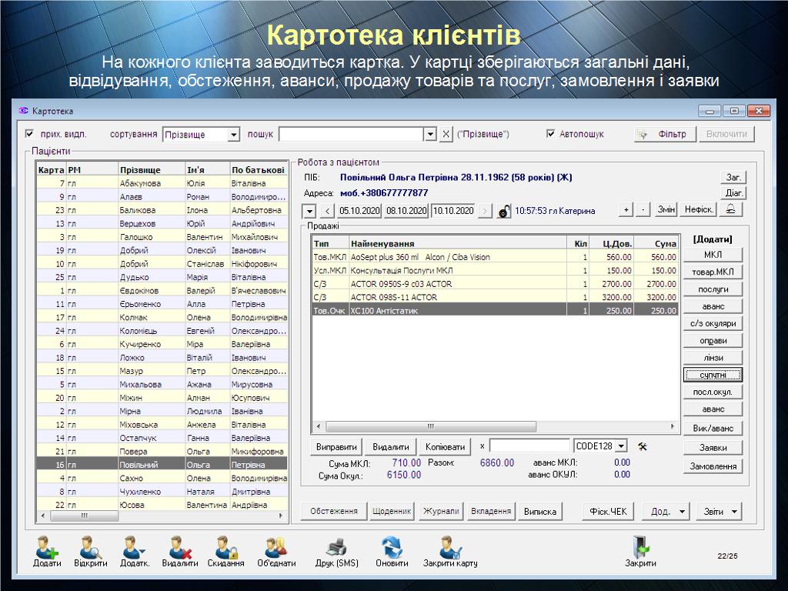Open patient card with Відкрити icon

coord(91,547)
